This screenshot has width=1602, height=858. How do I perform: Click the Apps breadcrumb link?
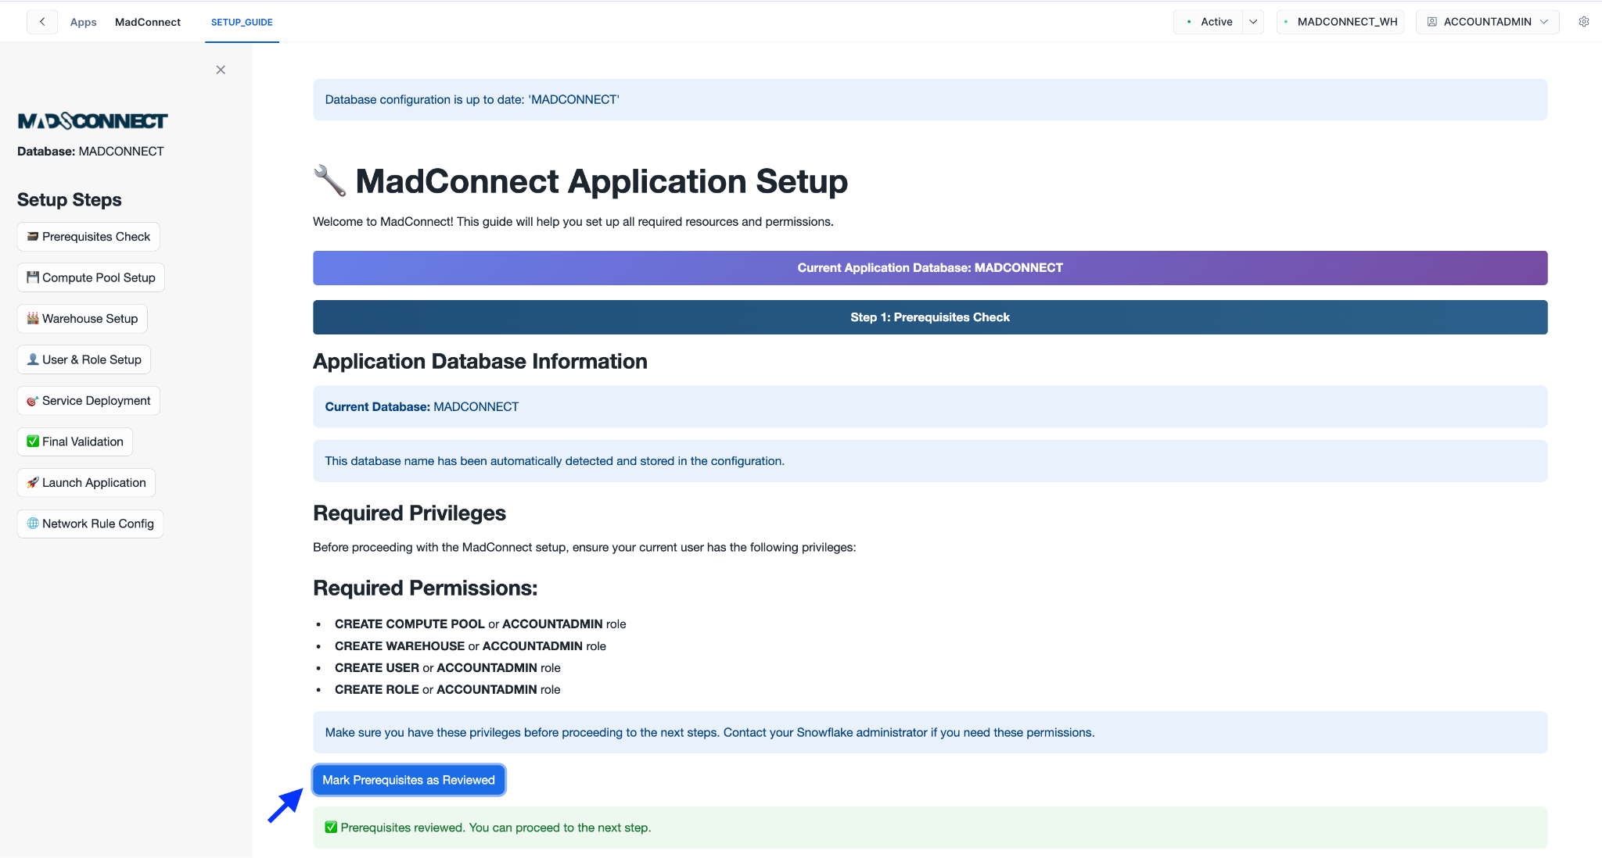[x=83, y=22]
